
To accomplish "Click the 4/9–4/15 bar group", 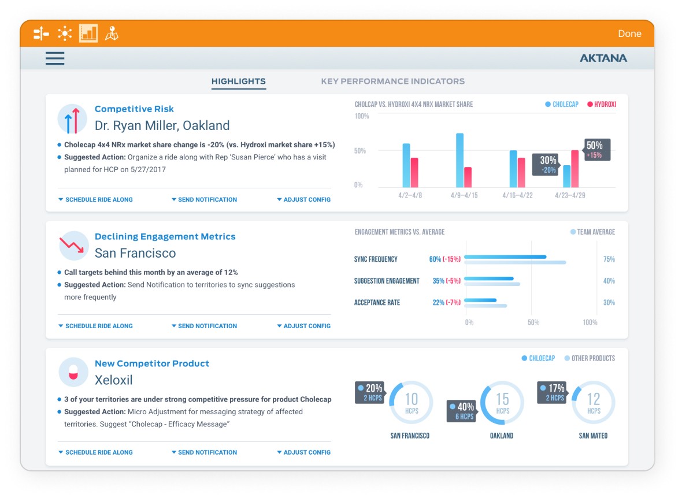I will pos(464,160).
